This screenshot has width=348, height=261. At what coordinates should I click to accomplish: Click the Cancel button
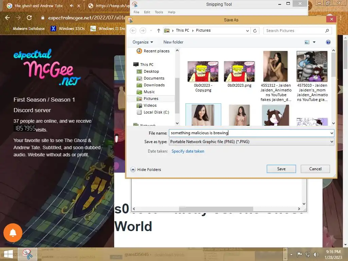tap(315, 169)
